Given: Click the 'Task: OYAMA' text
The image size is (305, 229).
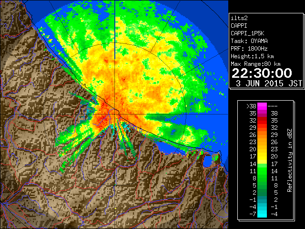Looking at the screenshot, I should [249, 41].
